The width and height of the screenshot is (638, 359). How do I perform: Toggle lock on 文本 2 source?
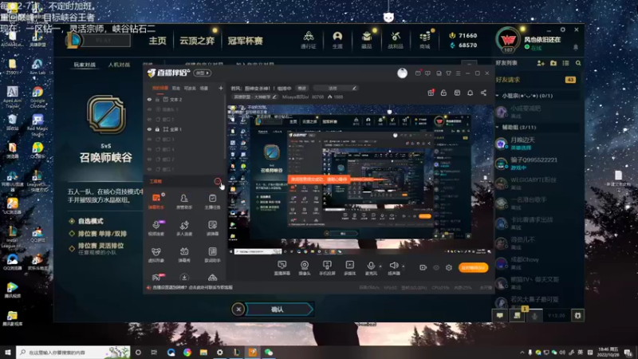(x=157, y=99)
